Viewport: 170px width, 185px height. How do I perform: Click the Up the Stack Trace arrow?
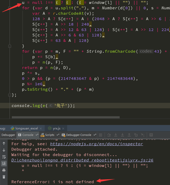pyautogui.click(x=4, y=143)
